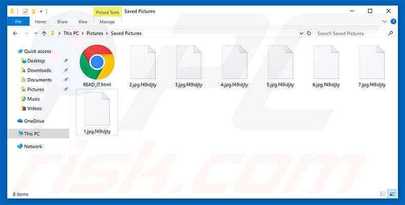Select This PC in navigation pane
405x205 pixels.
point(38,133)
